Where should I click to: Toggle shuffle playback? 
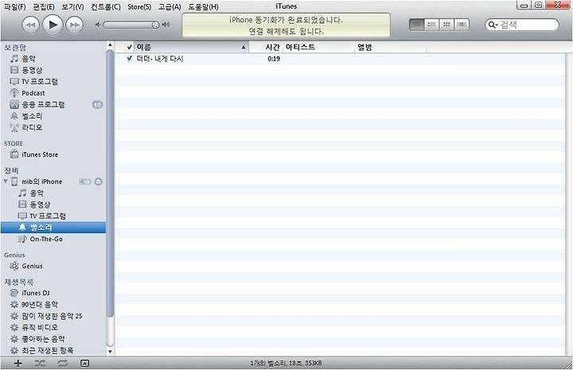pyautogui.click(x=40, y=363)
